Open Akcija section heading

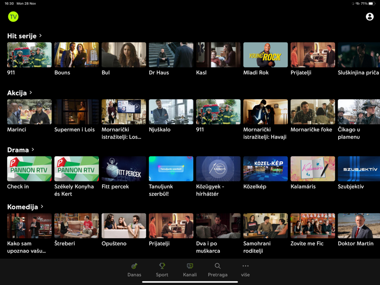[x=17, y=93]
